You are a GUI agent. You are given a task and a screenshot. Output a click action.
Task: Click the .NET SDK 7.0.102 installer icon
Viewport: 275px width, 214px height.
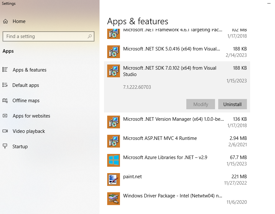pos(114,71)
